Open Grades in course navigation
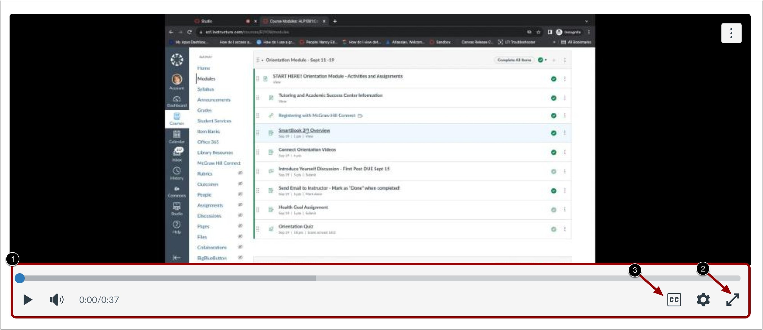The height and width of the screenshot is (330, 763). click(205, 110)
